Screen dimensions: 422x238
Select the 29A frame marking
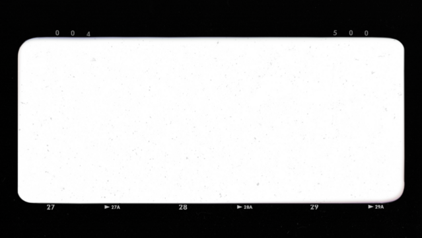click(380, 207)
